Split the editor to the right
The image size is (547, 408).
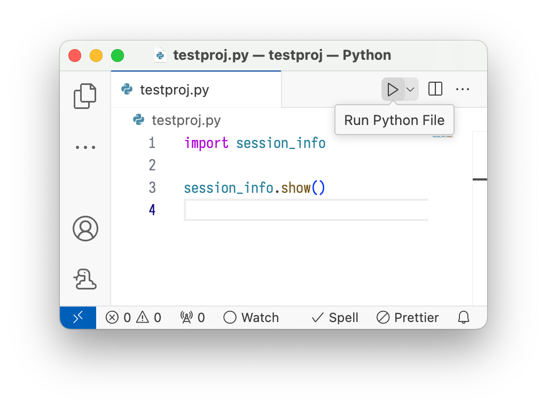(435, 90)
